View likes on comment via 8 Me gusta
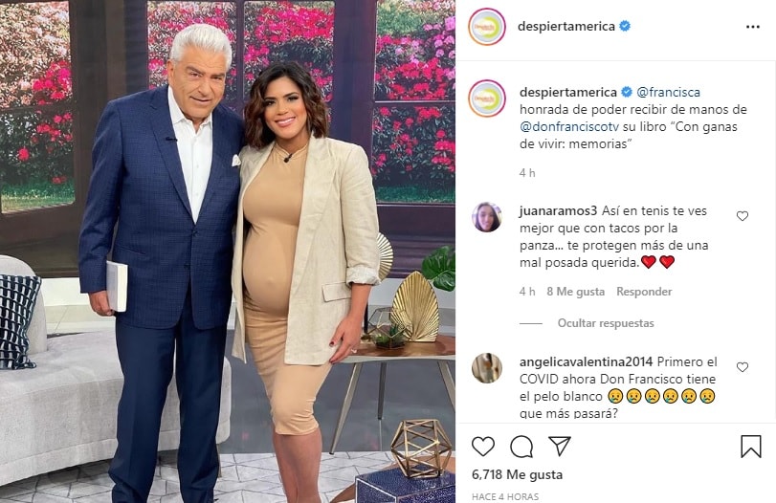Image resolution: width=776 pixels, height=503 pixels. [x=576, y=292]
